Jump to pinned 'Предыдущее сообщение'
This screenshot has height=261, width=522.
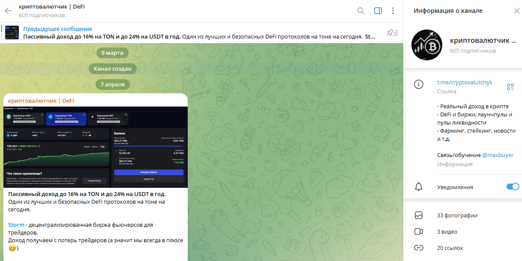pos(57,29)
